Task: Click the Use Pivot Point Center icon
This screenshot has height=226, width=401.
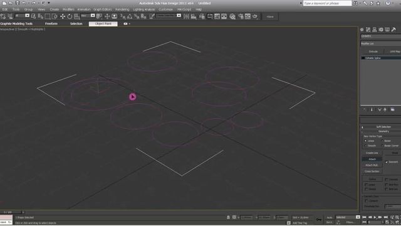Action: tap(99, 16)
